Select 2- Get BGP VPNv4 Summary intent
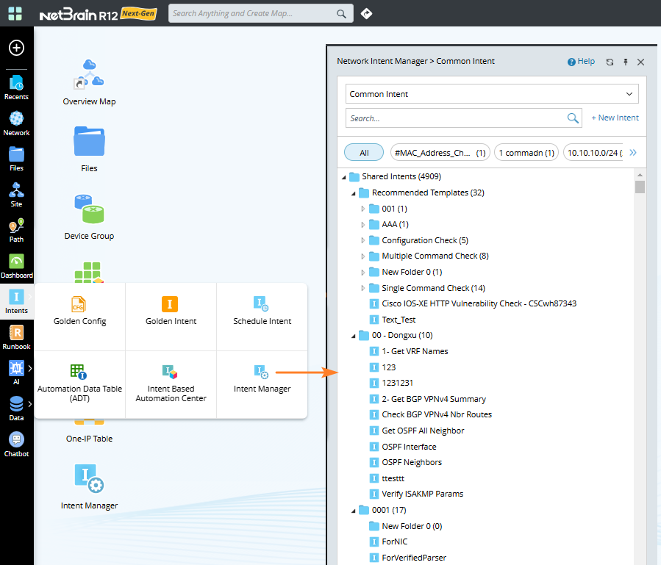The image size is (661, 565). [x=428, y=399]
